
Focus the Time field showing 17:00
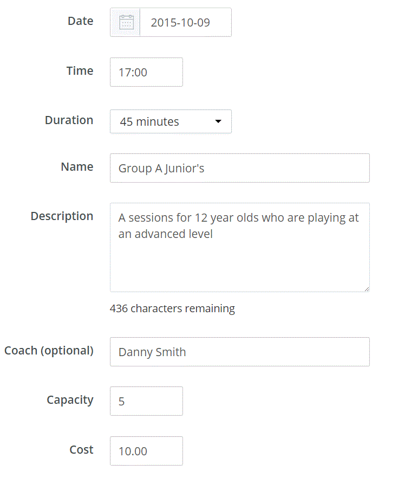point(146,72)
